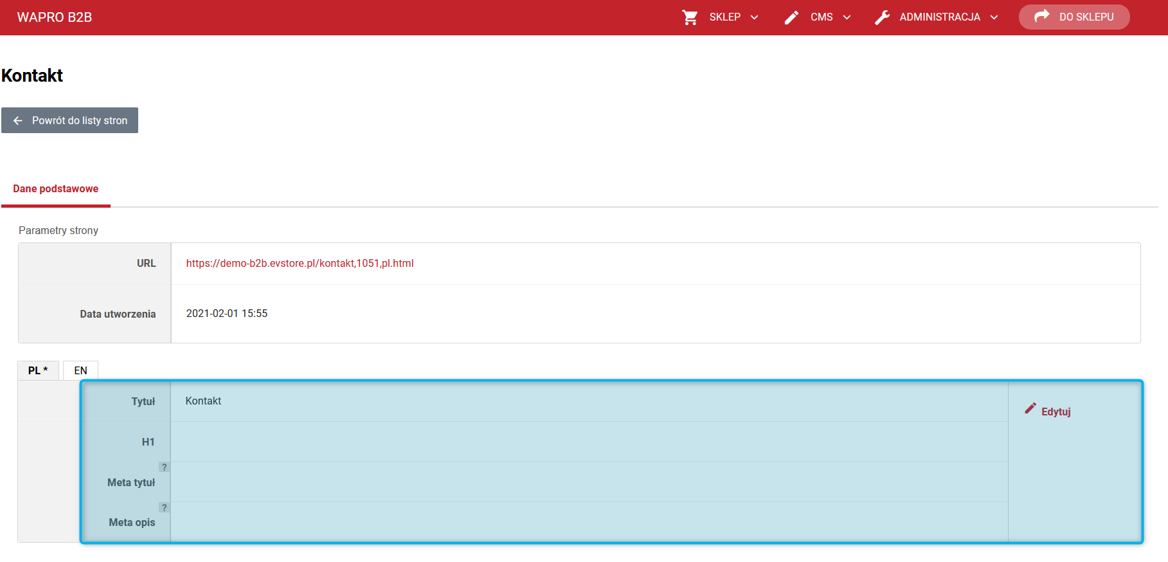Screen dimensions: 1168x562
Task: Click the wrench icon beside ADMINISTRACJA
Action: (882, 17)
